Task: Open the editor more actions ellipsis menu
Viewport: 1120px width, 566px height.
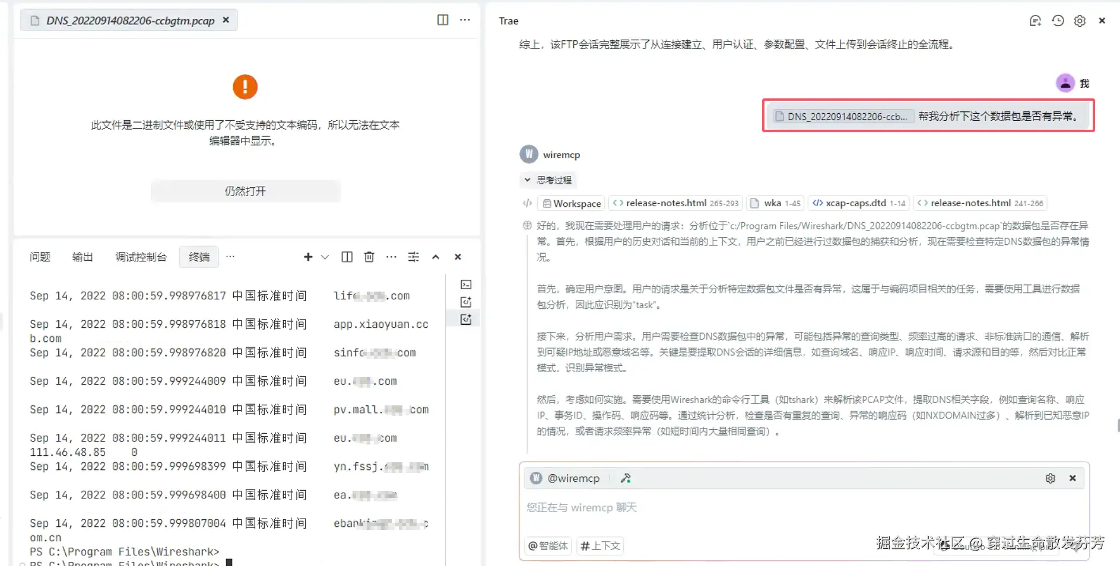Action: [x=465, y=20]
